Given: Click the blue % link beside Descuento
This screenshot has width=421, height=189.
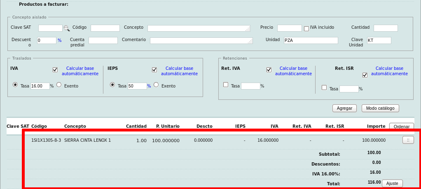Looking at the screenshot, I should 59,41.
